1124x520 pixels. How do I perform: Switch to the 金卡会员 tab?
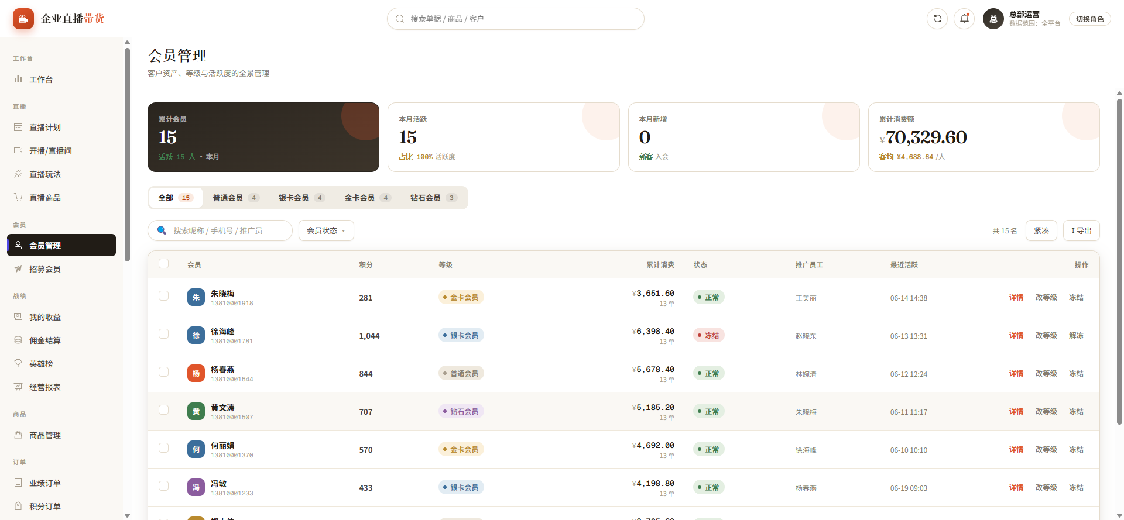coord(368,198)
